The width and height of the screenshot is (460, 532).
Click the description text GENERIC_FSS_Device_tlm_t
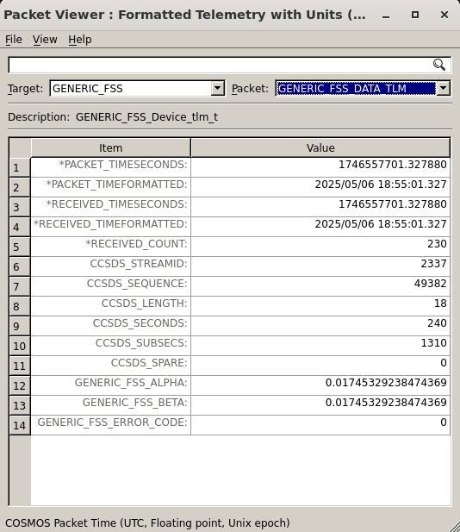click(x=146, y=117)
